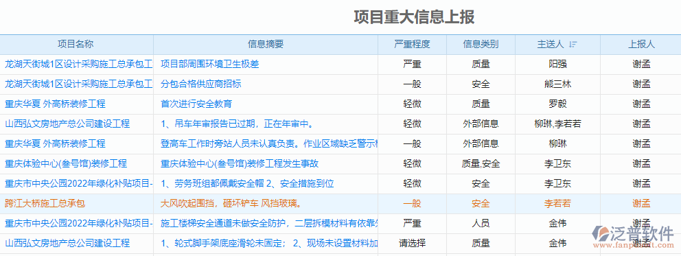
Task: Open 重庆市中央公园 project in 施工楼梯 row
Action: (79, 224)
